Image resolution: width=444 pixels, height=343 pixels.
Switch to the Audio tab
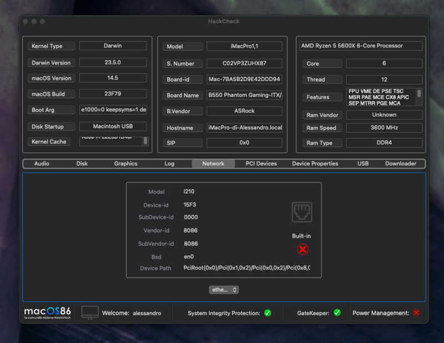[42, 164]
